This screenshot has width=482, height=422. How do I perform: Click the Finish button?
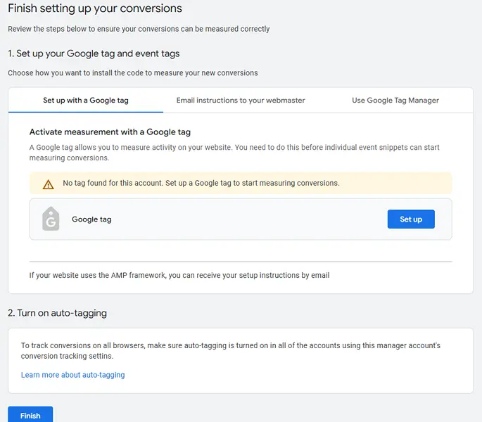point(30,414)
